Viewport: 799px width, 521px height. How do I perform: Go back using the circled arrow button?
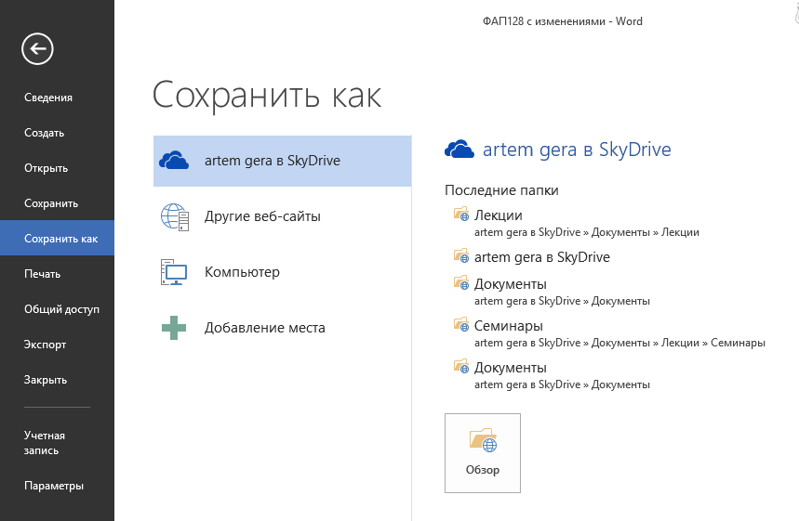[x=37, y=49]
